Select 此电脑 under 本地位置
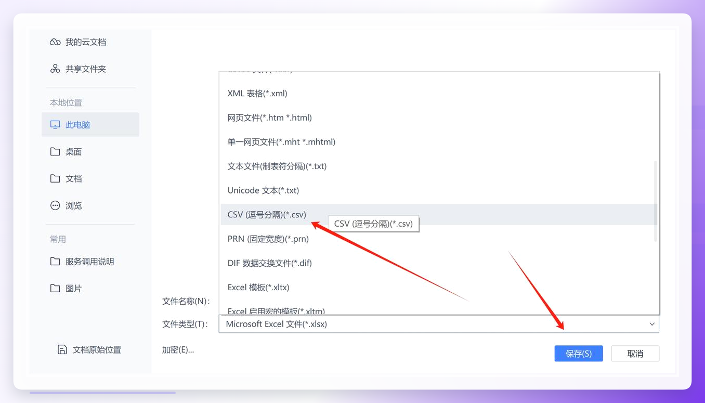The height and width of the screenshot is (403, 705). (90, 125)
